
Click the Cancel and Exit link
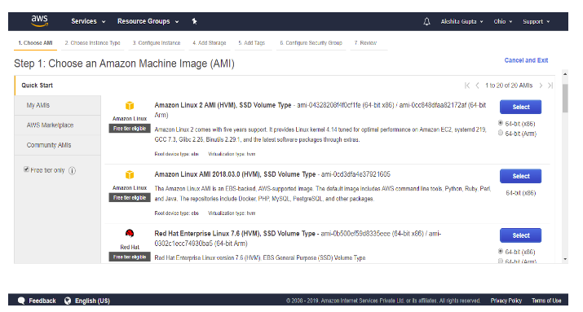526,60
